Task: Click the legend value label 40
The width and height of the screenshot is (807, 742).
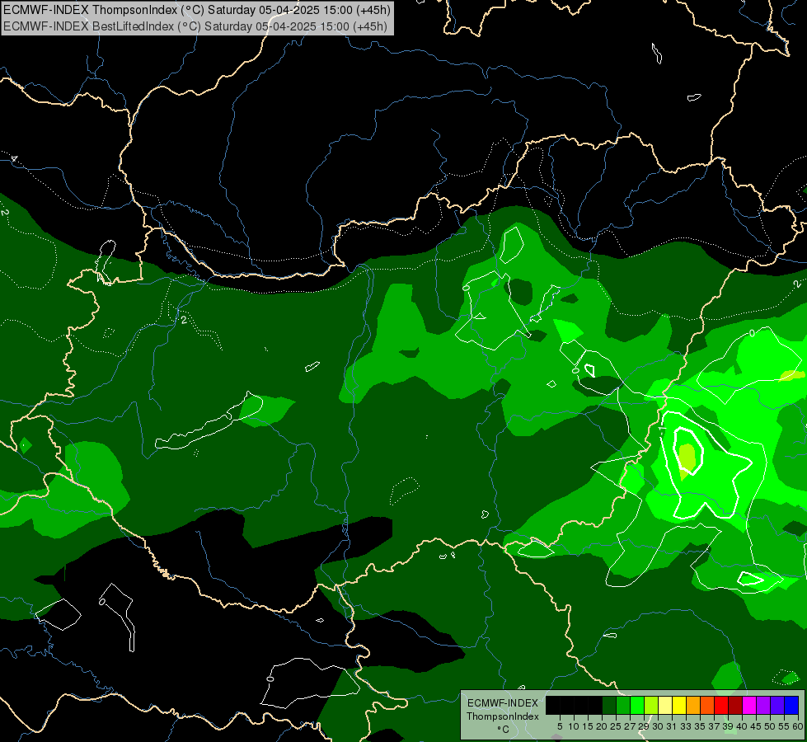Action: click(742, 726)
